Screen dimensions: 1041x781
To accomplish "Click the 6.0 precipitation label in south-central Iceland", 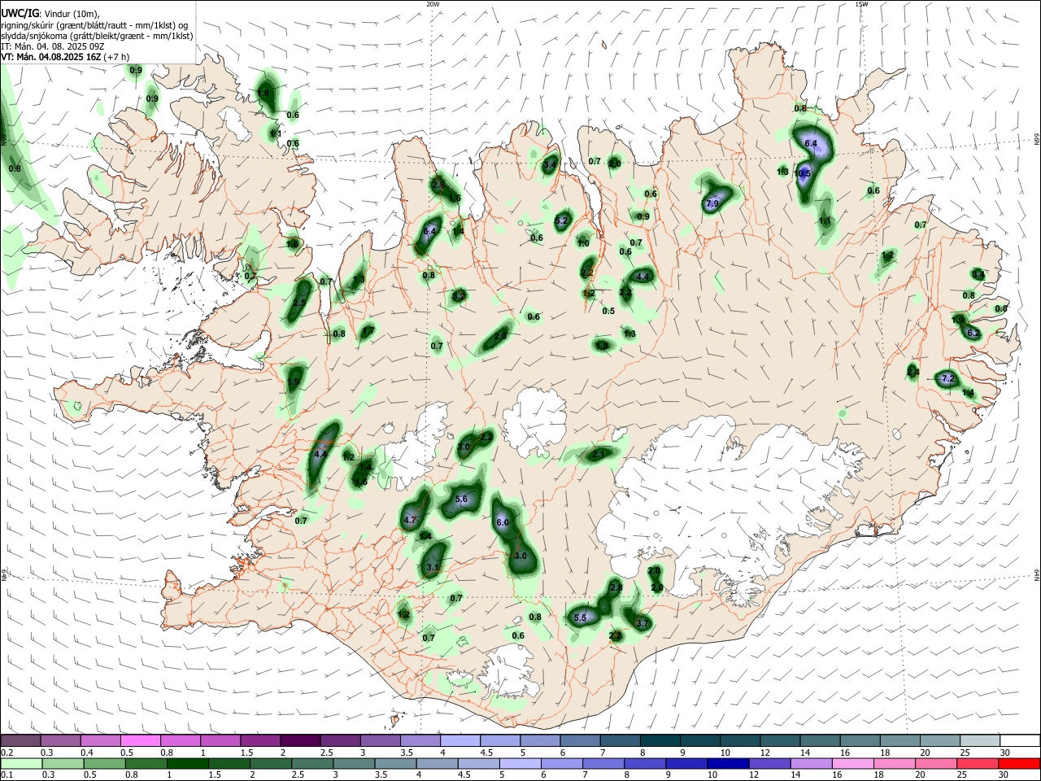I will click(502, 523).
